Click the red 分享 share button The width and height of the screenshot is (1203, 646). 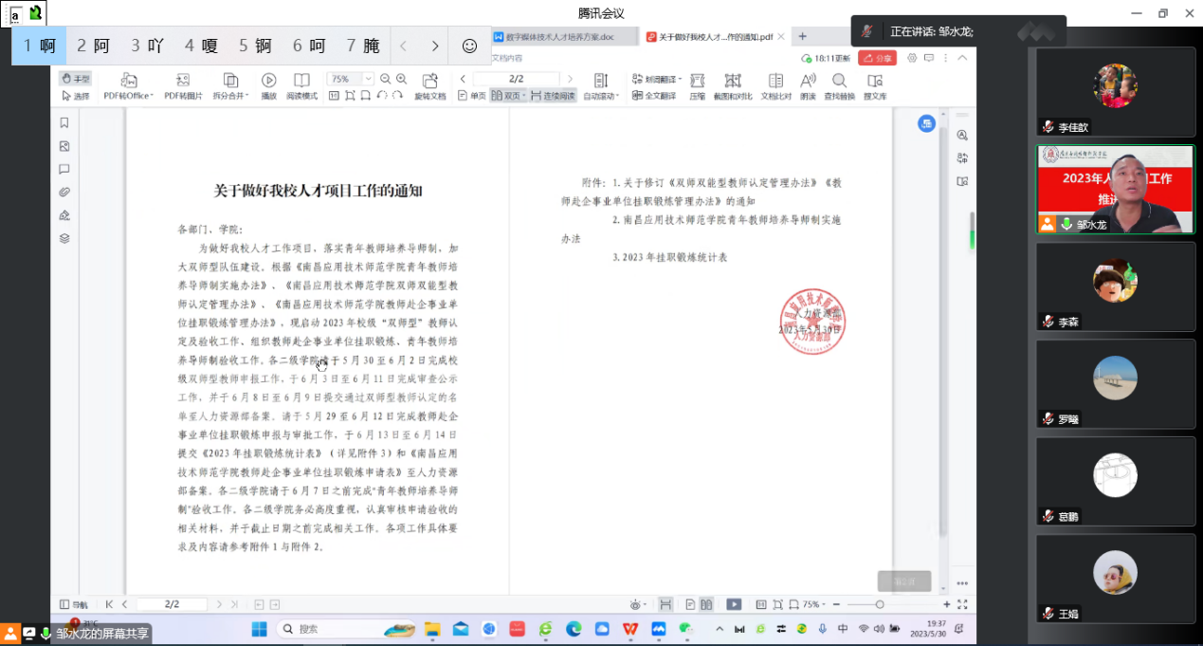tap(877, 58)
